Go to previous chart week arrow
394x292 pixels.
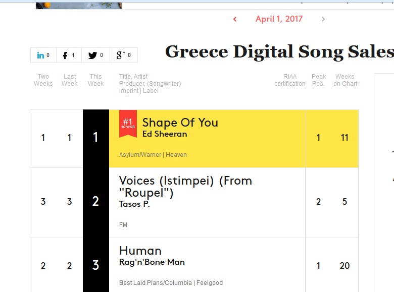point(235,19)
